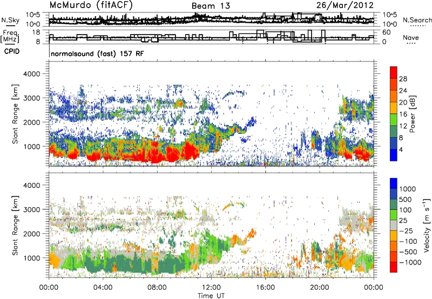
Task: Click the -500 tick on Velocity colorbar
Action: point(408,252)
